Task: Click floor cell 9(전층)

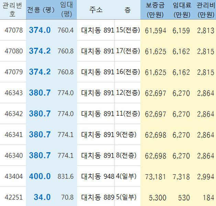Action: (x=126, y=135)
